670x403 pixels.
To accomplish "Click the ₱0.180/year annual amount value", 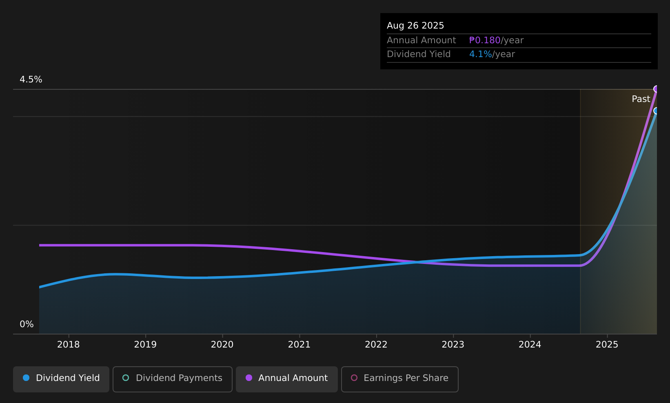I will [x=496, y=40].
